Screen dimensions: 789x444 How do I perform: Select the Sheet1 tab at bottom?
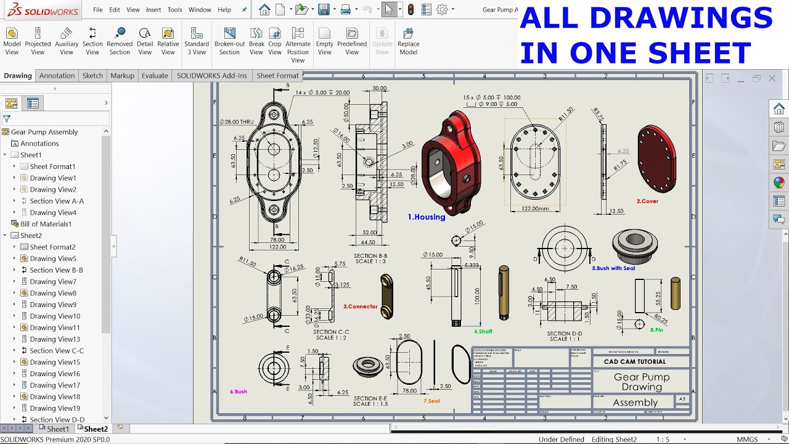click(x=54, y=429)
